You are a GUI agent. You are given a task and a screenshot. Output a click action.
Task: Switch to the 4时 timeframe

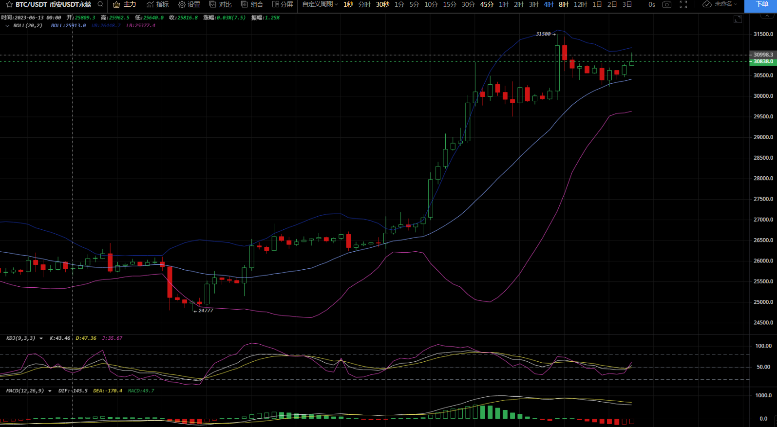click(x=549, y=4)
